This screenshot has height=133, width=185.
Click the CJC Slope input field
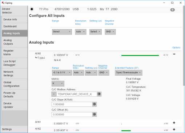point(72,104)
